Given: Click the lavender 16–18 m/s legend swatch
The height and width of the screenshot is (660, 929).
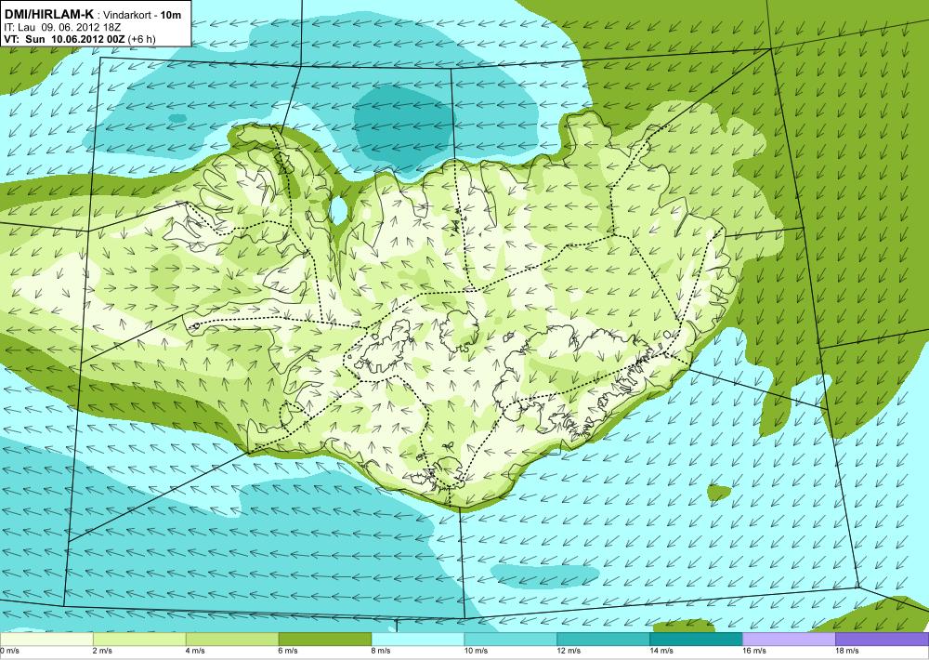Looking at the screenshot, I should [x=789, y=640].
